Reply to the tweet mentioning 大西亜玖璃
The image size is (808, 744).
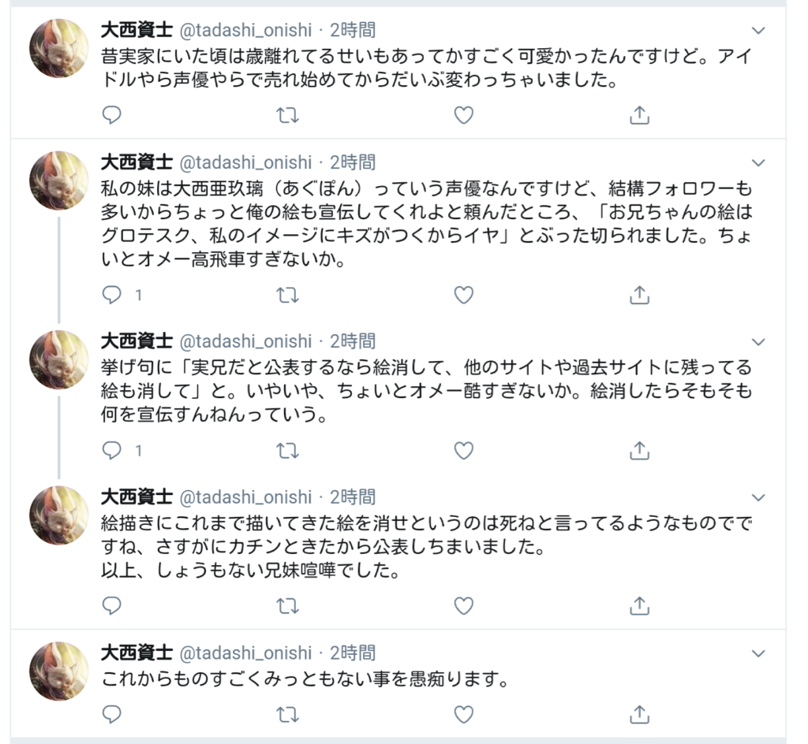(112, 295)
